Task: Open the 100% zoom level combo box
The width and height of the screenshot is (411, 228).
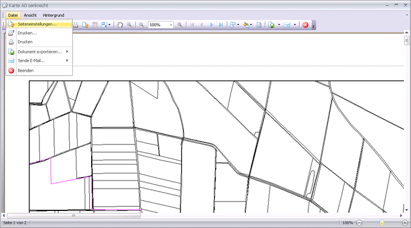Action: click(161, 25)
